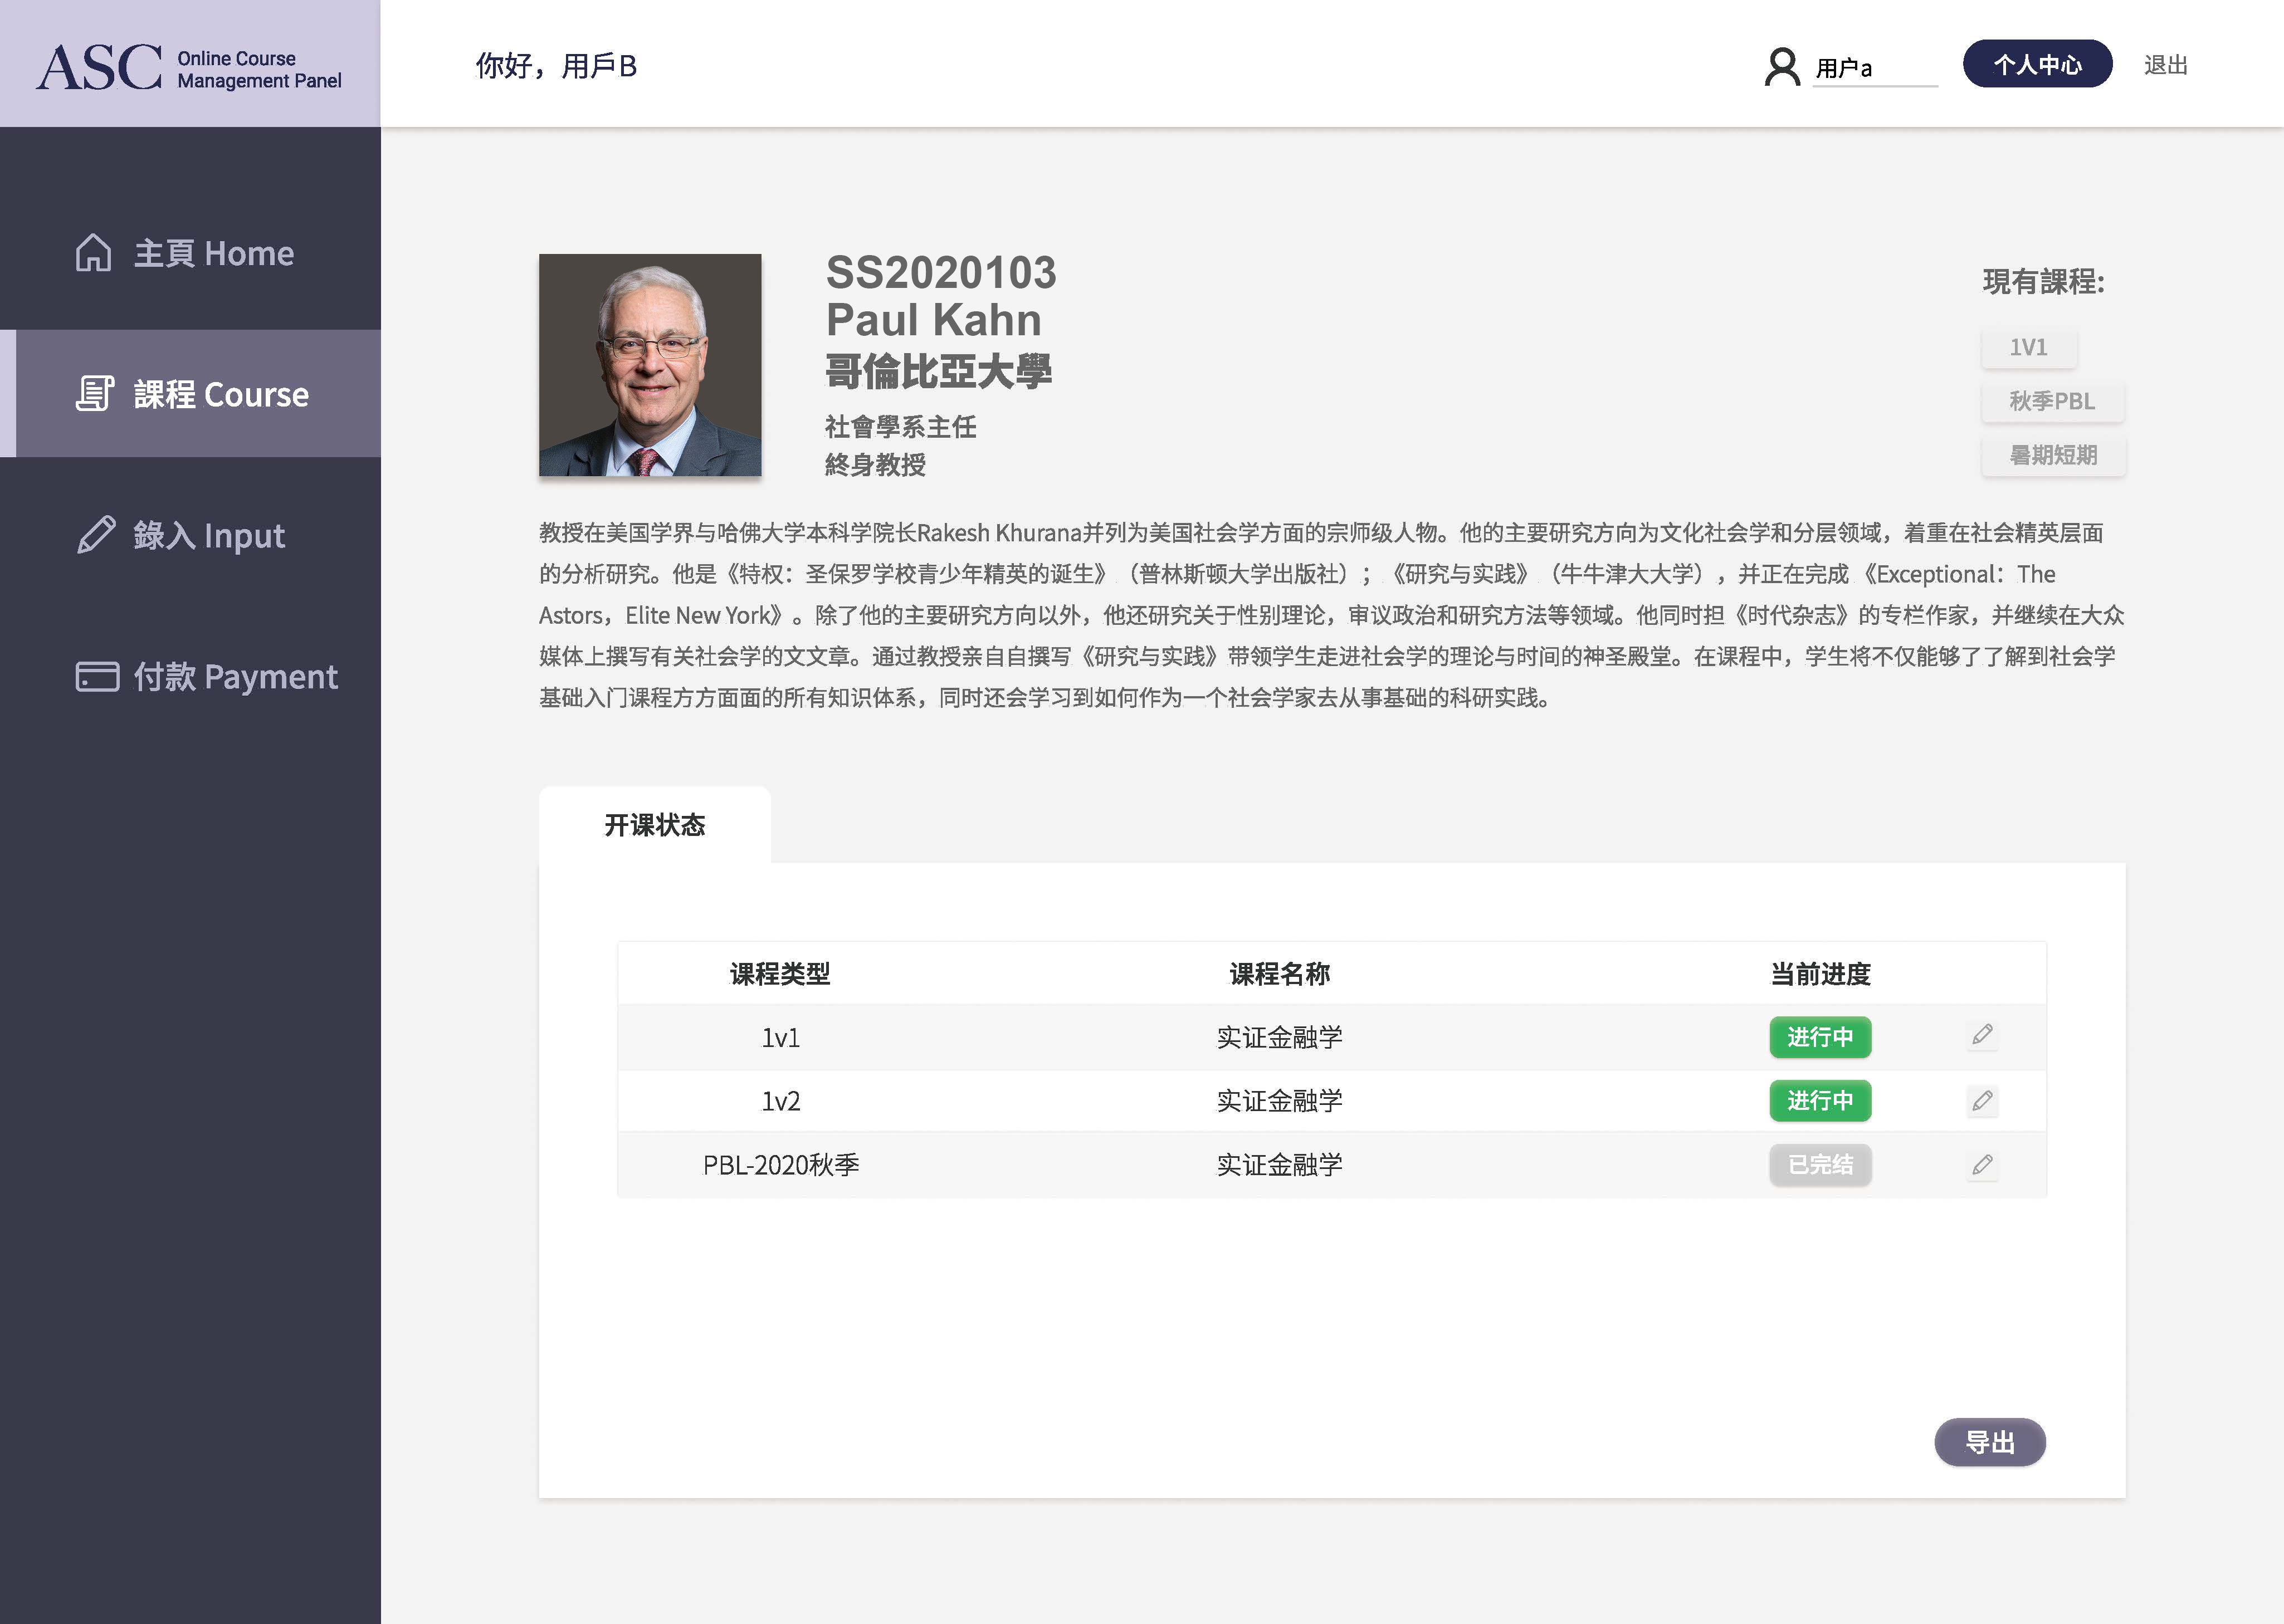
Task: Click the pencil Input icon in the sidebar
Action: tap(96, 535)
